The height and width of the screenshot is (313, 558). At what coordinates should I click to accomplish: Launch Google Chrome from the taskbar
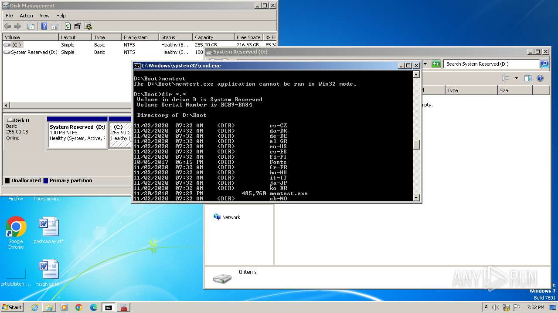coord(79,307)
